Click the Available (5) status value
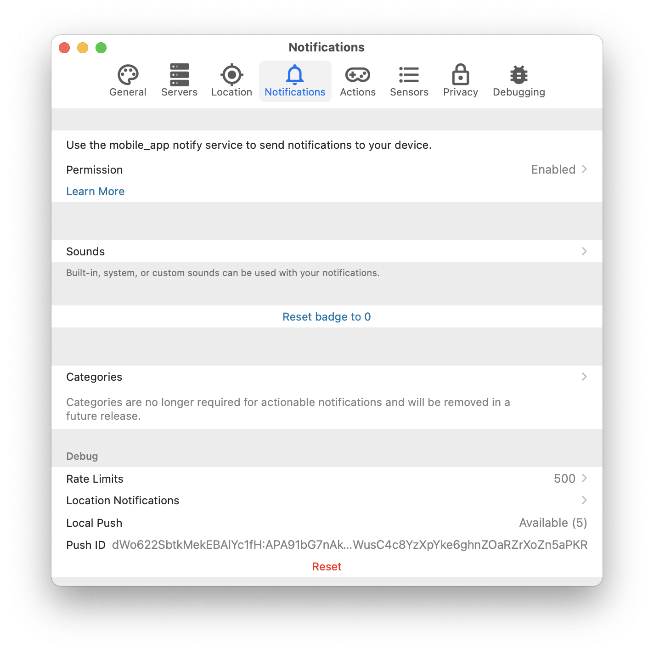The width and height of the screenshot is (654, 654). coord(553,523)
